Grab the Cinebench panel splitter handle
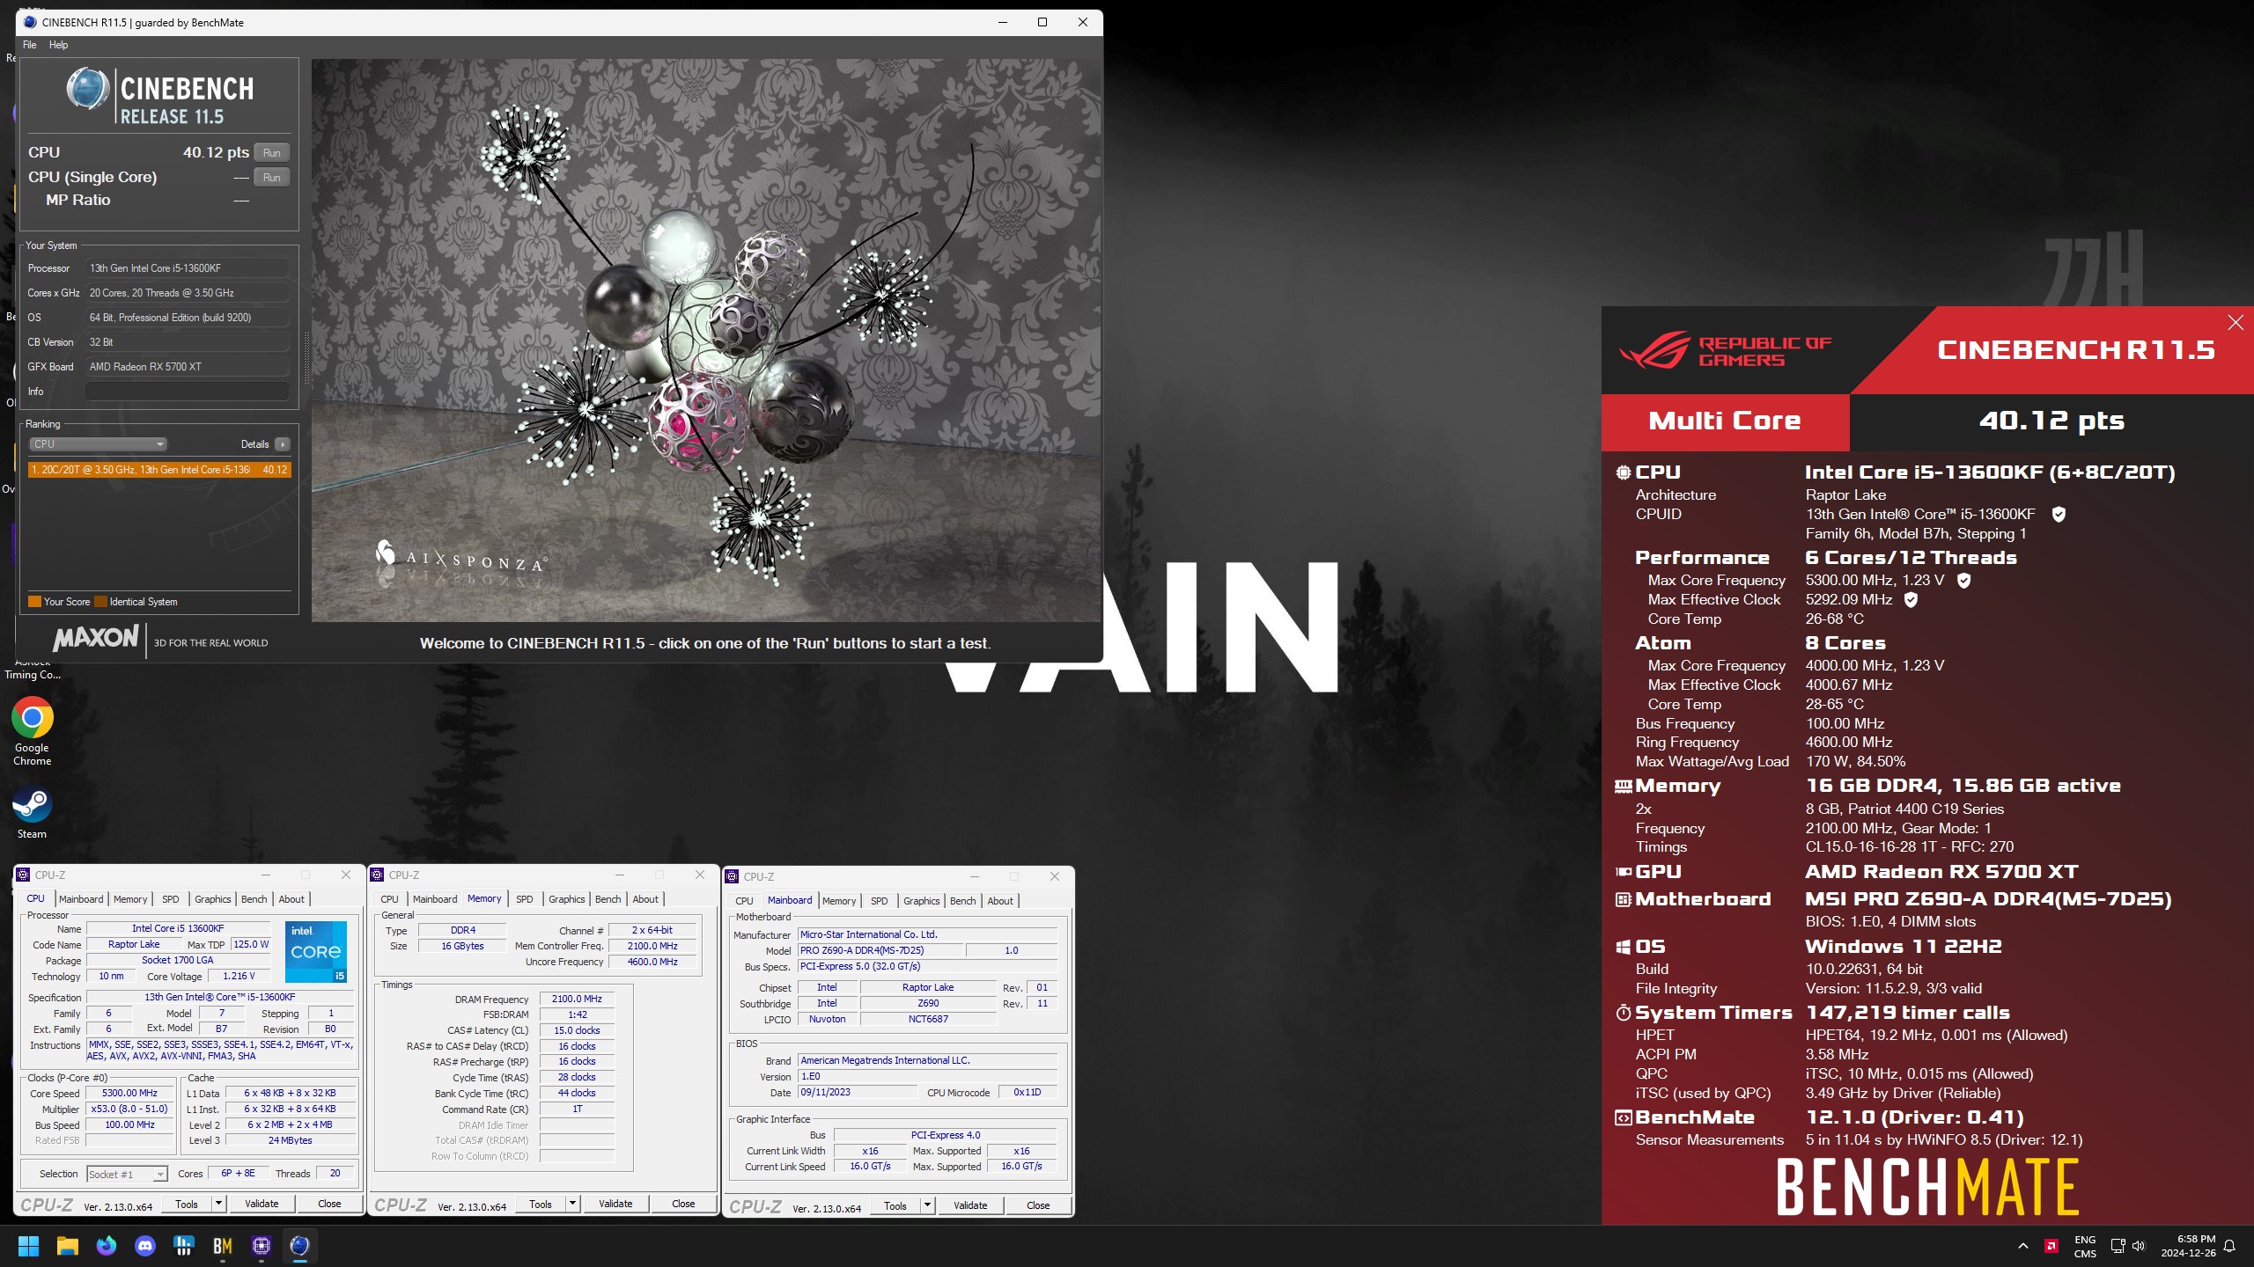This screenshot has height=1267, width=2254. (306, 357)
